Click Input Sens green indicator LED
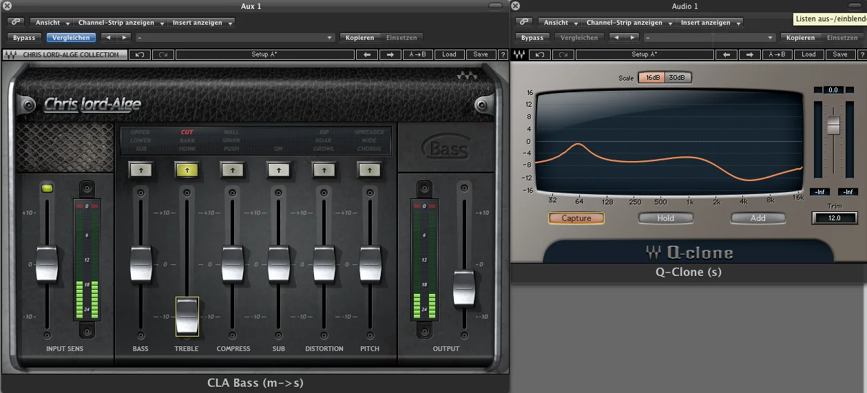The image size is (867, 393). [47, 187]
